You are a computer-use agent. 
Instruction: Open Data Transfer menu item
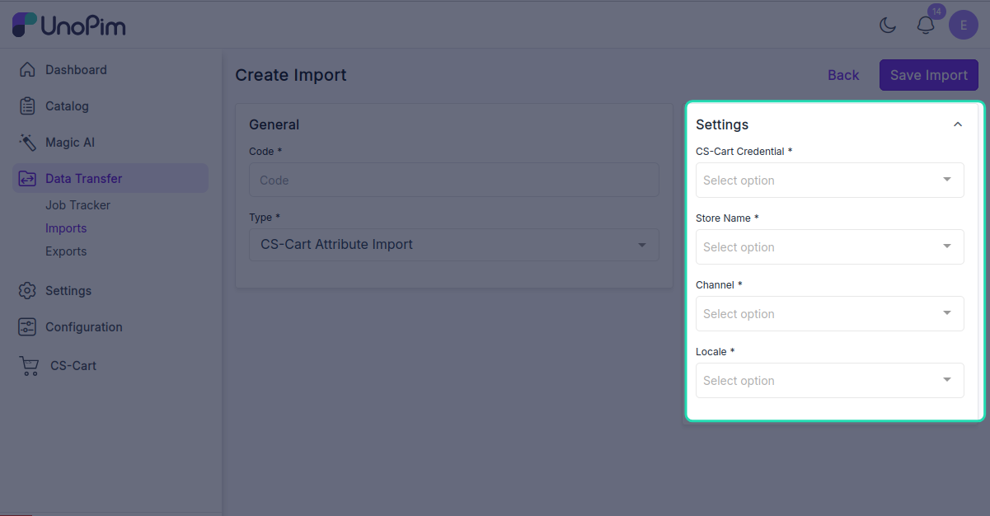[x=110, y=179]
